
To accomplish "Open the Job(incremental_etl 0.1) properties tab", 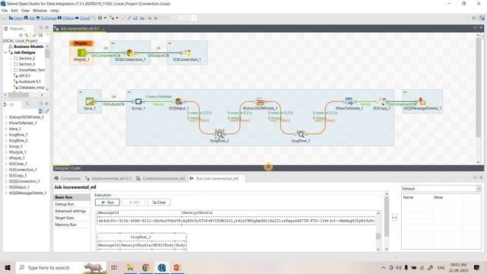I will [108, 179].
